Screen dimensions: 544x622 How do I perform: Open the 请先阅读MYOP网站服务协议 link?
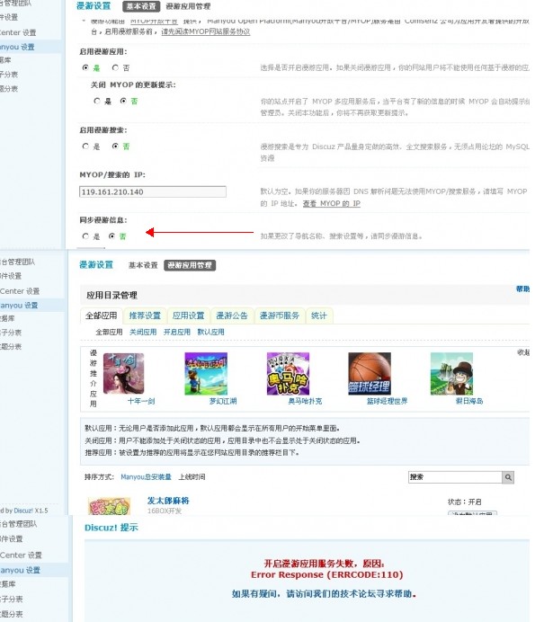(206, 31)
